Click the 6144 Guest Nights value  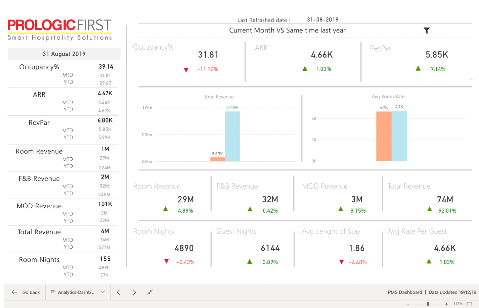[x=270, y=248]
